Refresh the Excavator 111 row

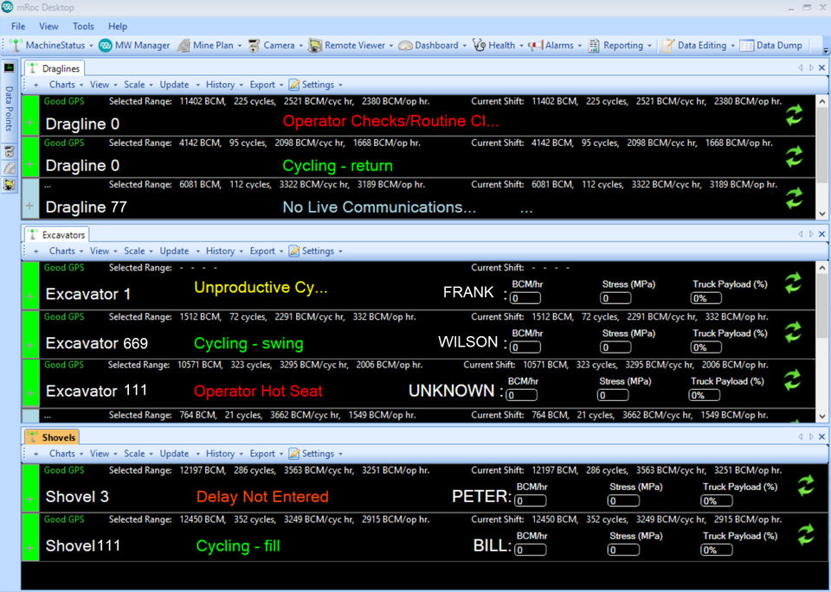pyautogui.click(x=792, y=379)
